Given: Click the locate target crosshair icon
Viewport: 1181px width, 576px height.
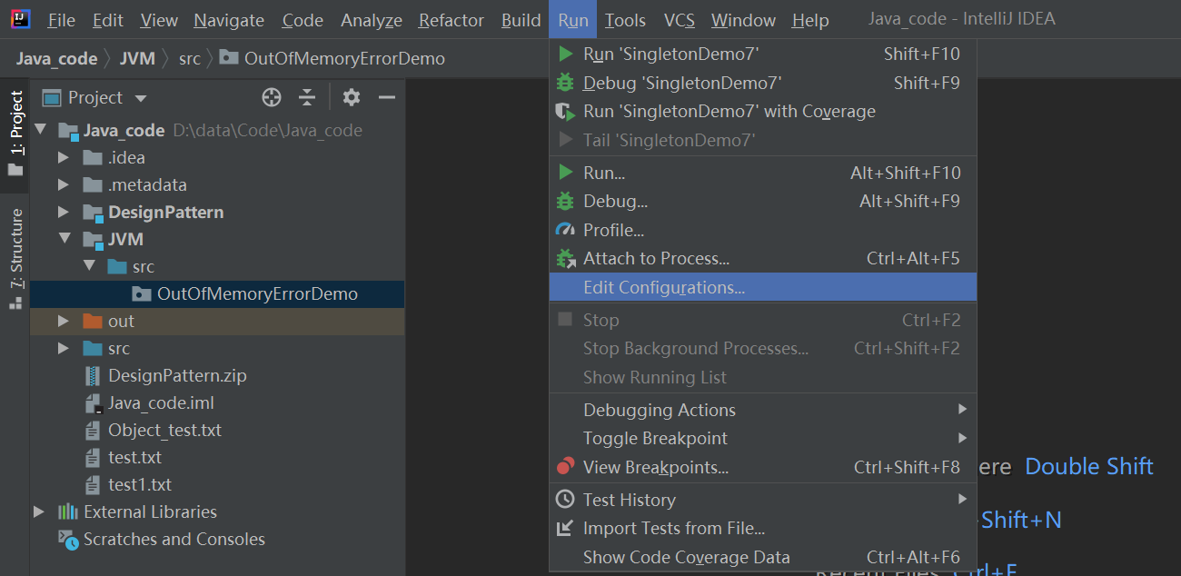Looking at the screenshot, I should 272,97.
